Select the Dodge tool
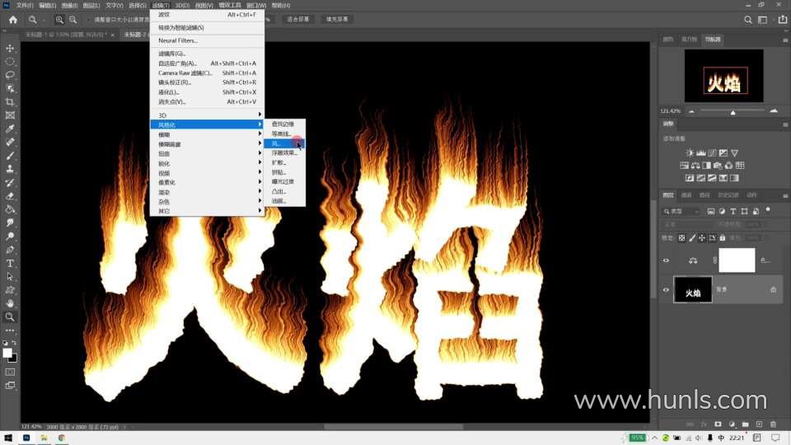Screen dimensions: 791x445 click(10, 237)
